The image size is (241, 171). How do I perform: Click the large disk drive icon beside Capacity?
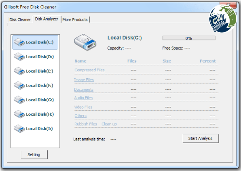pyautogui.click(x=85, y=42)
